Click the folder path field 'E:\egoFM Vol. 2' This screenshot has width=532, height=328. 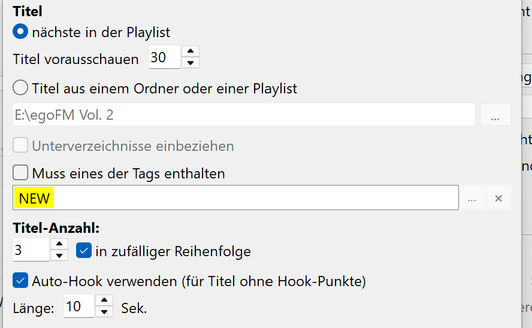point(243,114)
